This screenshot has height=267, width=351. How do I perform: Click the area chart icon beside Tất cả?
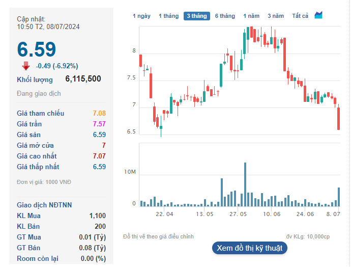(x=318, y=15)
